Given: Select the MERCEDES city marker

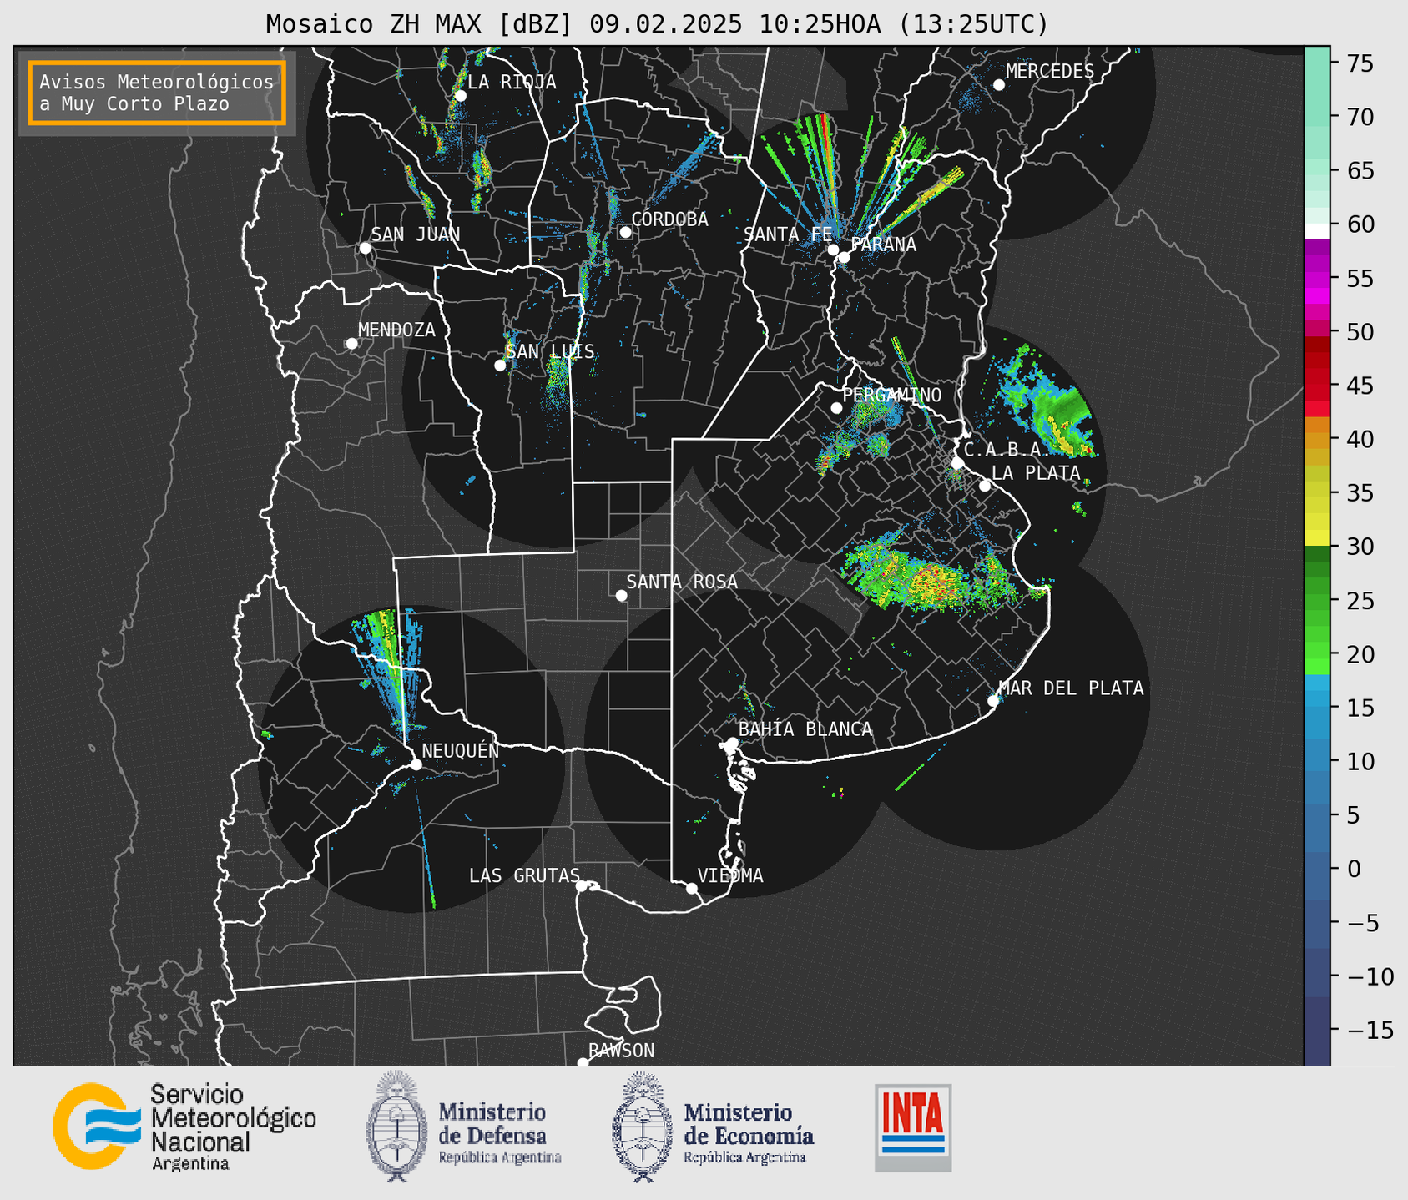Looking at the screenshot, I should click(x=998, y=85).
